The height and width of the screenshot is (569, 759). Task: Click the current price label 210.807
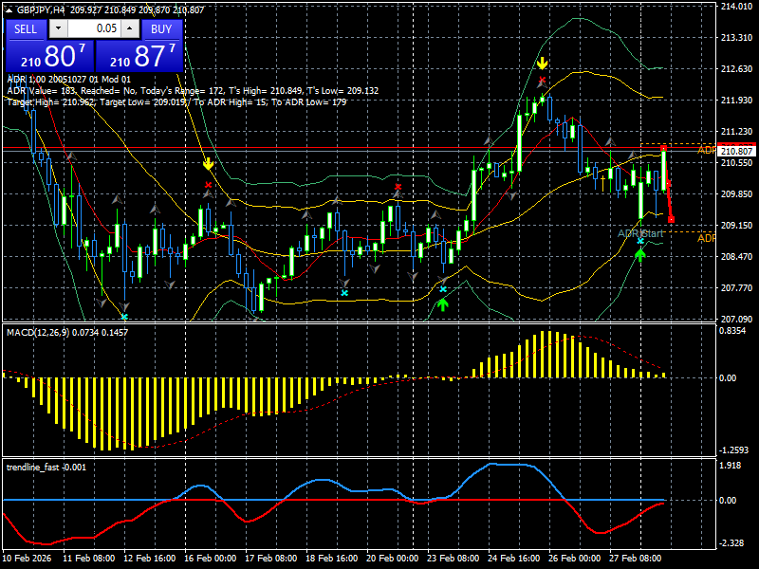[737, 152]
